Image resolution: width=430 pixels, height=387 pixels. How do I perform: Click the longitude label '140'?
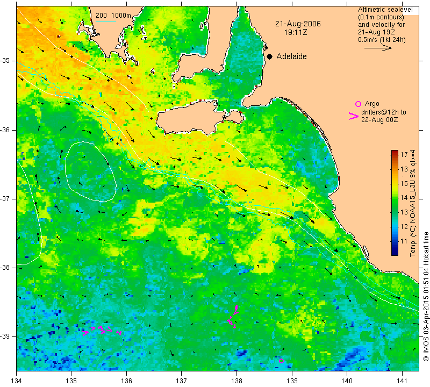coord(347,381)
